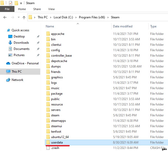Switch to the View ribbon tab

point(51,9)
